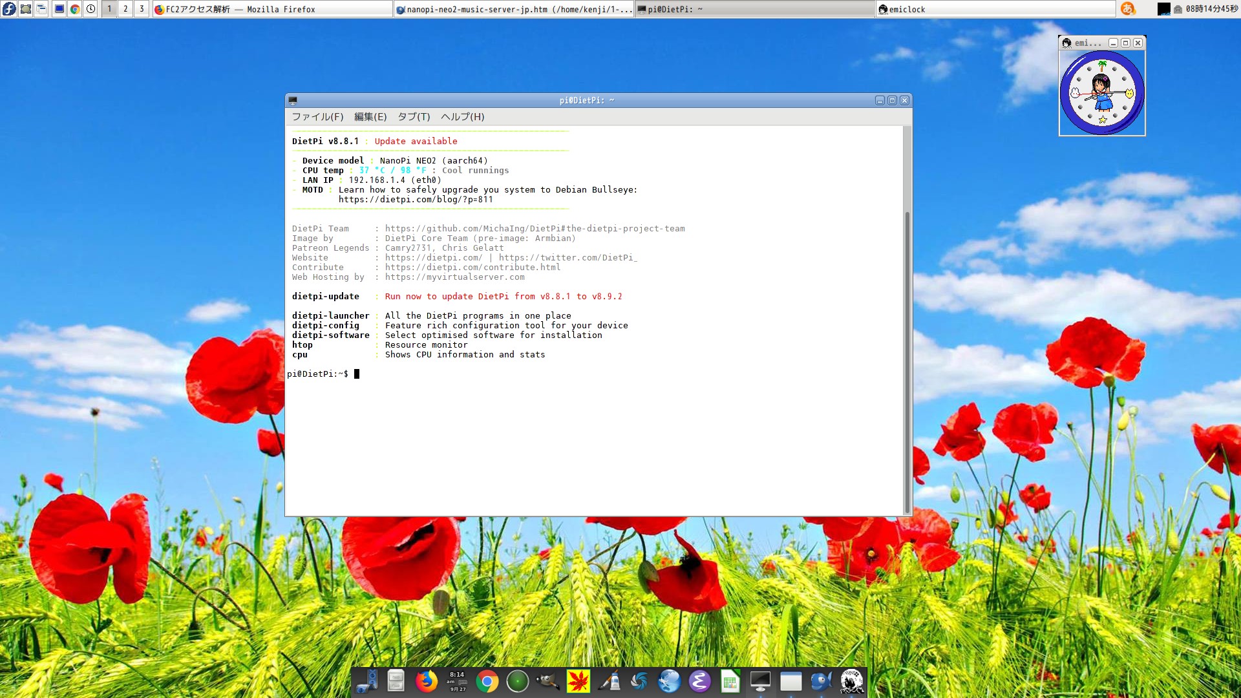Toggle the Japanese input method indicator
The image size is (1241, 698).
(x=1128, y=9)
